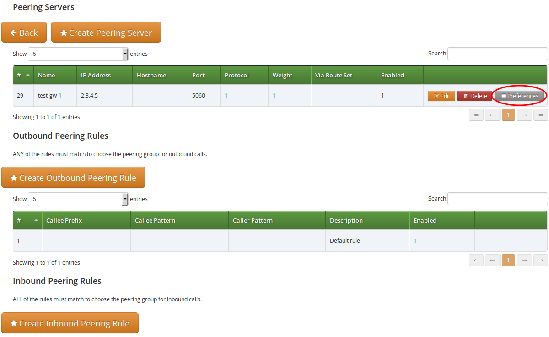
Task: Sort by the Protocol column header
Action: (x=244, y=75)
